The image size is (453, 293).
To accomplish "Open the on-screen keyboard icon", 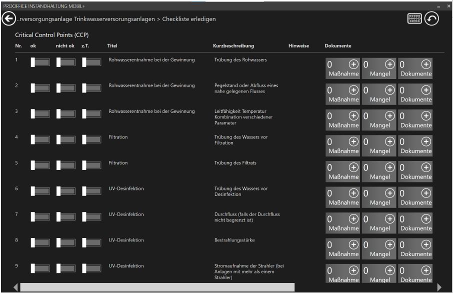I will tap(414, 19).
